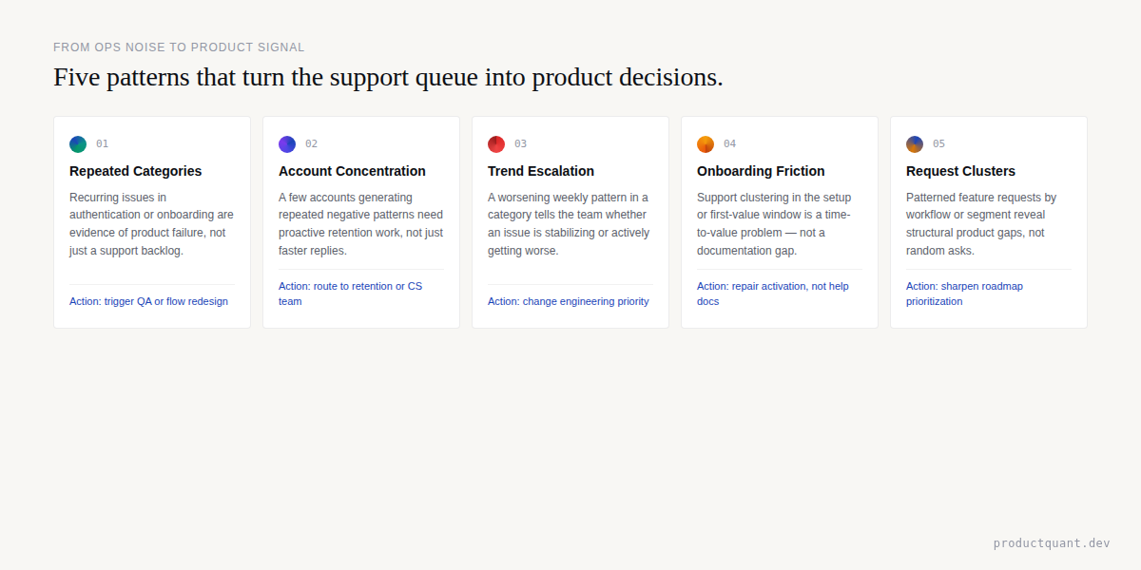
Task: Click the purple circle icon for pattern 02
Action: (287, 144)
